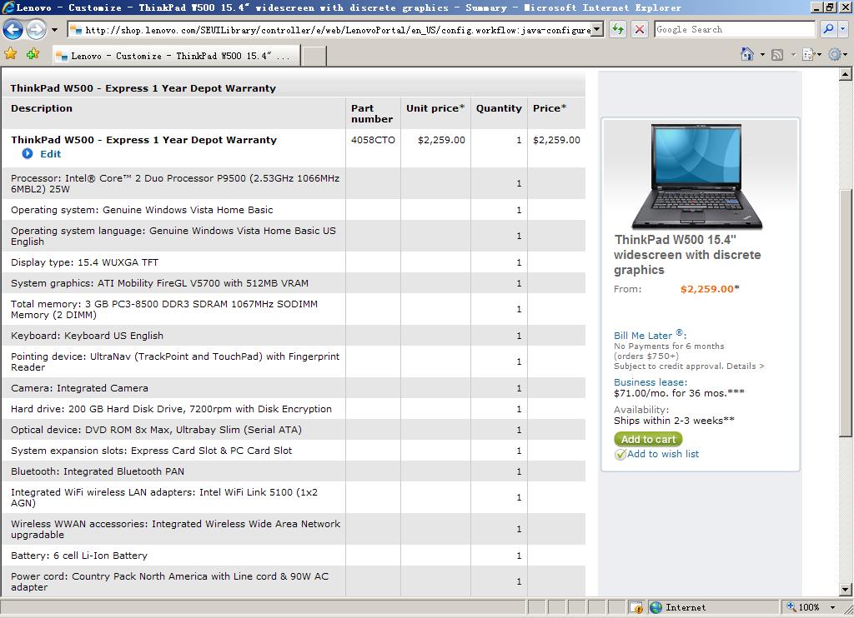The width and height of the screenshot is (854, 618).
Task: Click the green Add to cart button
Action: 648,439
